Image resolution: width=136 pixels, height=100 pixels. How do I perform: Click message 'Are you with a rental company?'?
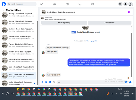click(58, 48)
